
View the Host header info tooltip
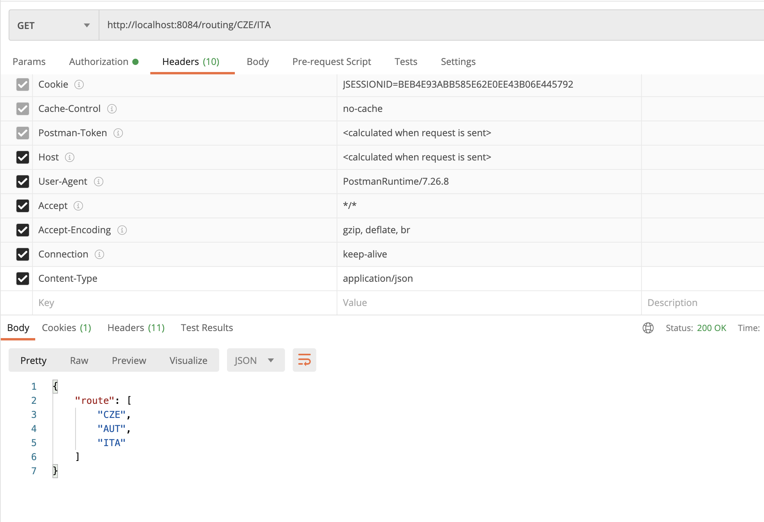click(x=70, y=157)
